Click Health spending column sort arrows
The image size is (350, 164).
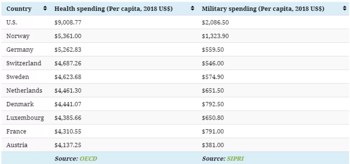[x=192, y=9]
